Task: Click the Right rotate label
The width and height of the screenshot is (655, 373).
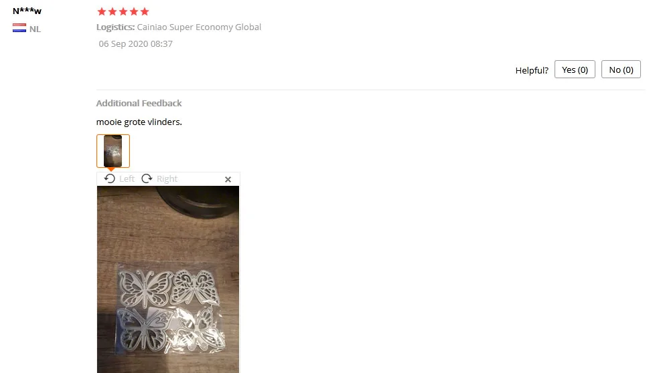Action: click(x=167, y=178)
